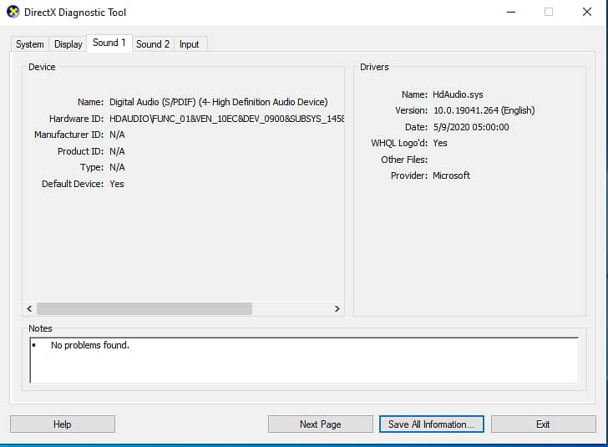608x447 pixels.
Task: Click the Default Device 'Yes' value
Action: pos(117,184)
